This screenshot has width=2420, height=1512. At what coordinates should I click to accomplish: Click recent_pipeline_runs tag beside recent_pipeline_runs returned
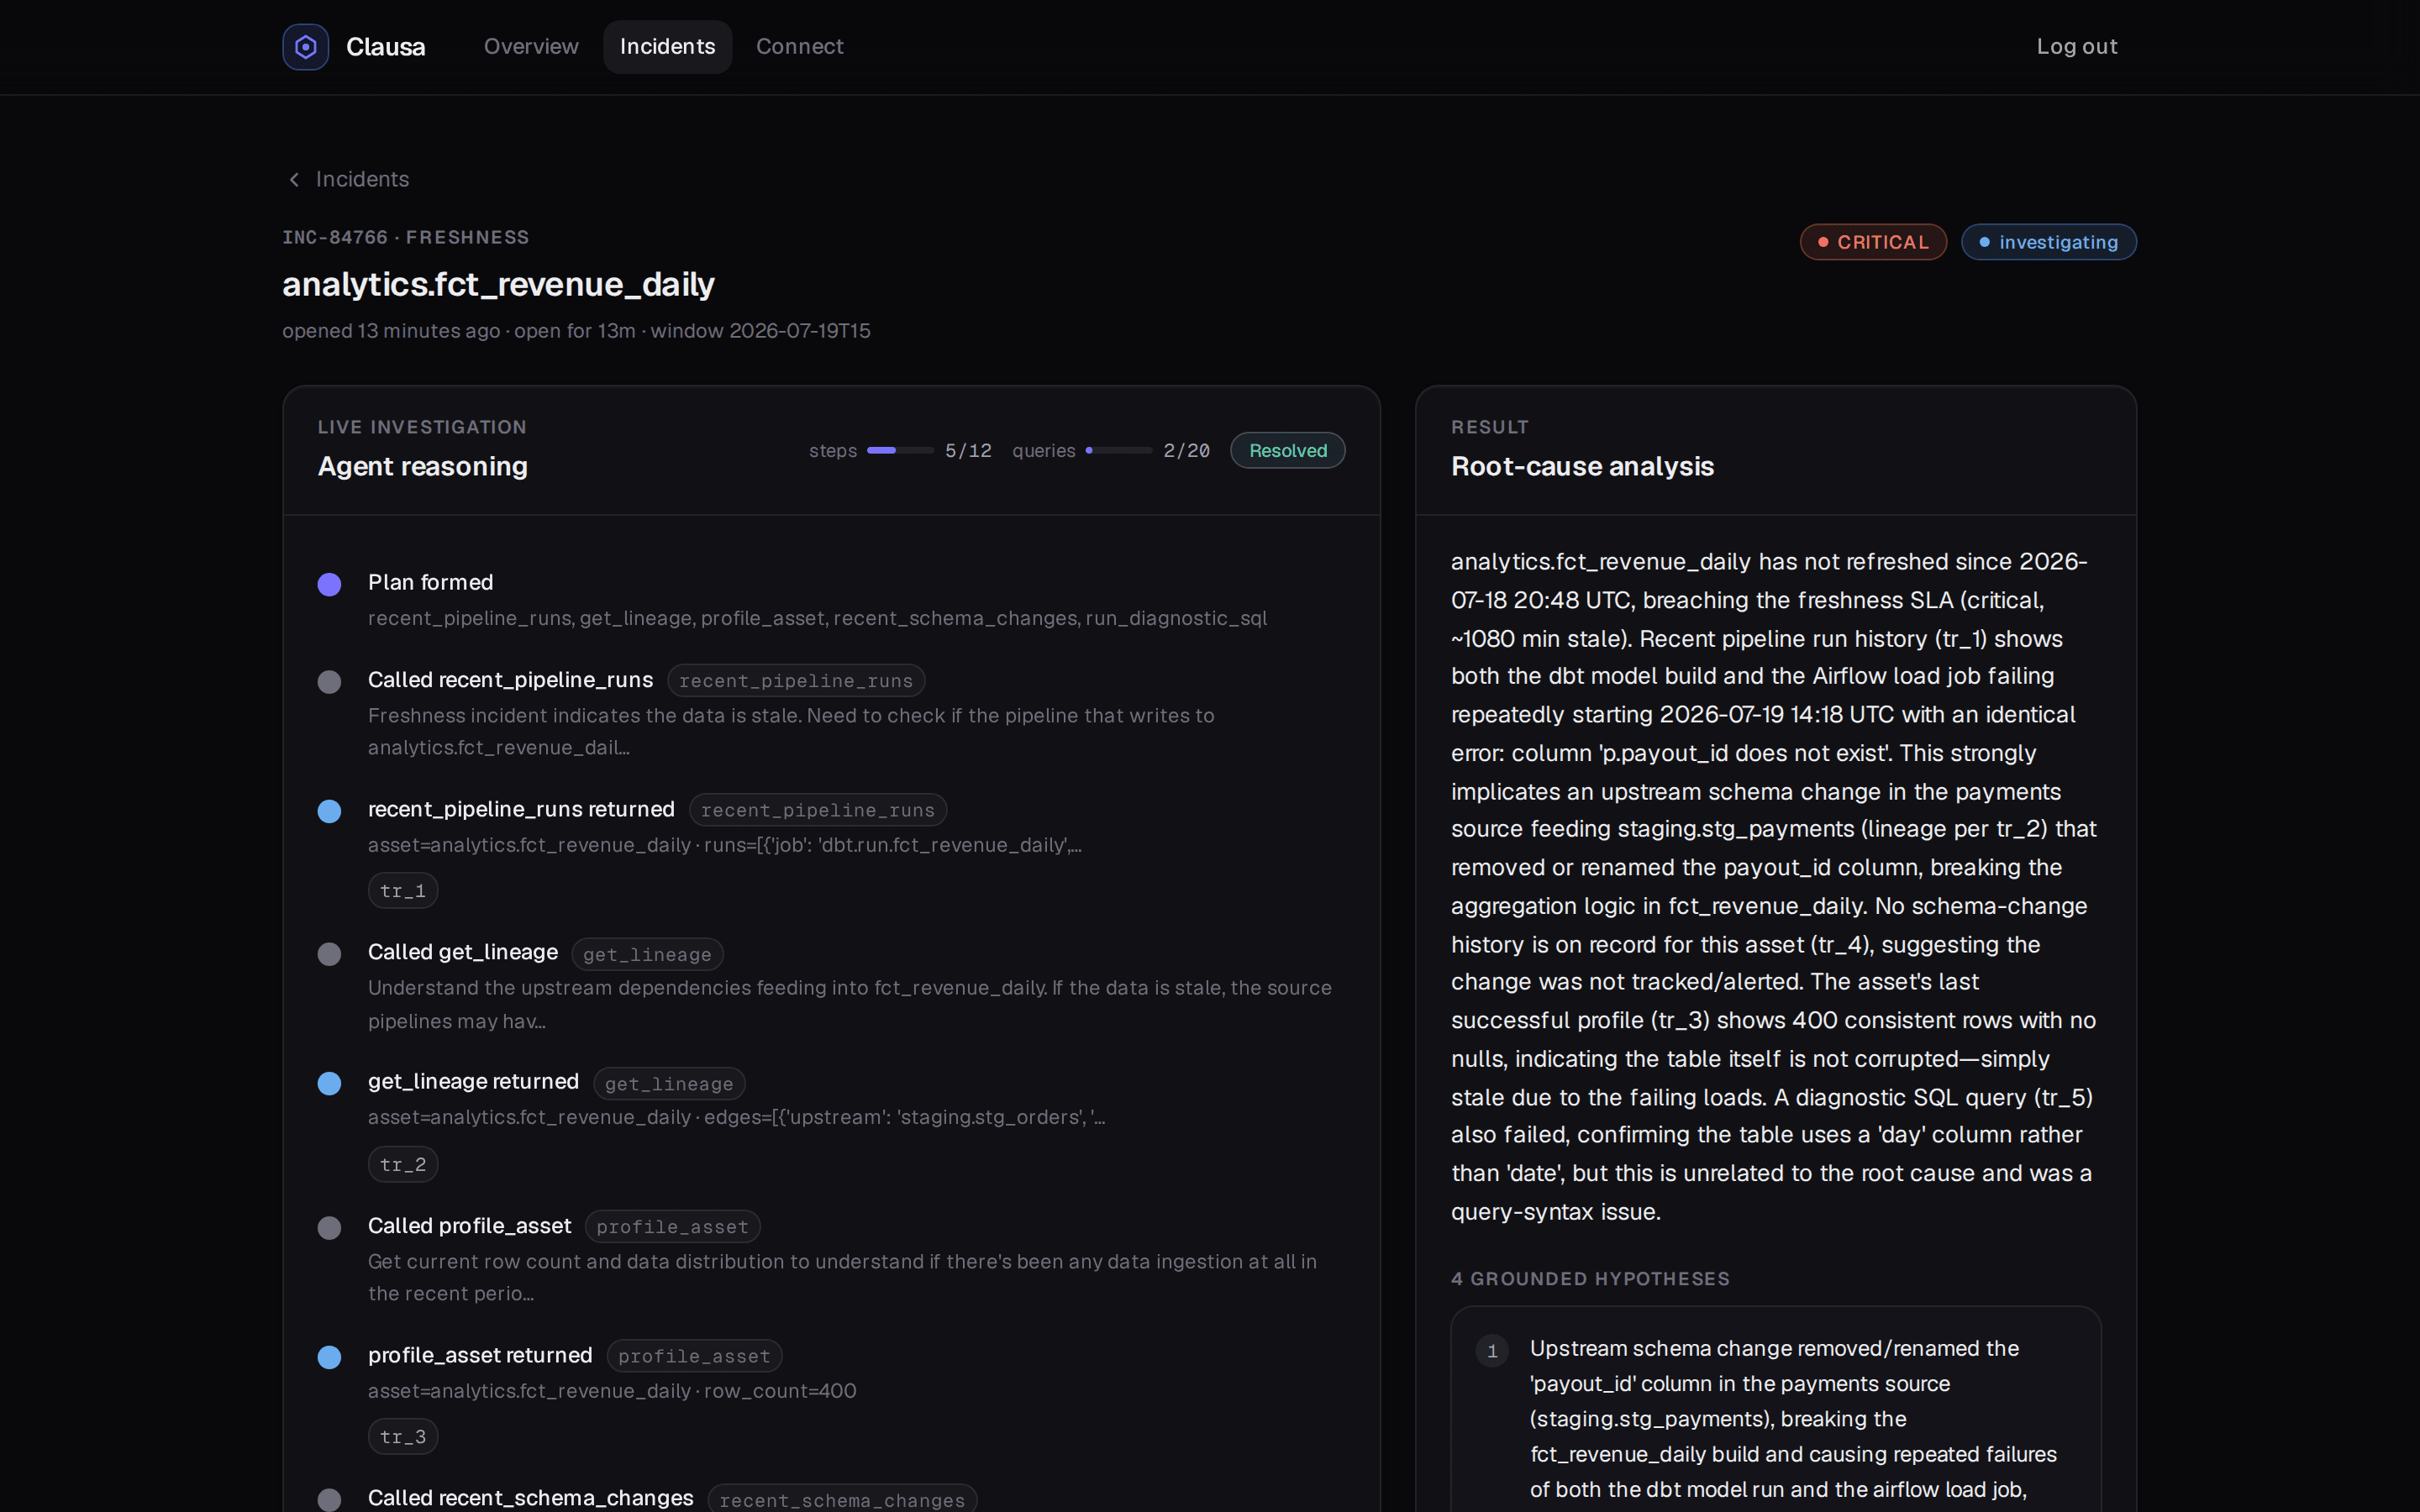pos(818,810)
